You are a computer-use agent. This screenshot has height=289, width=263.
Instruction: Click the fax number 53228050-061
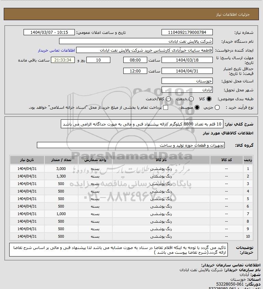230,284
